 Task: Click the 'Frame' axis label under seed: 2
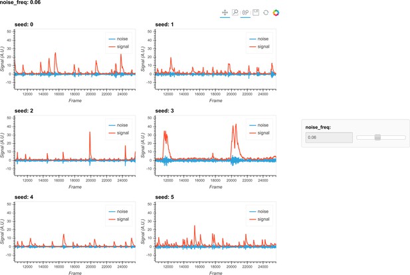click(x=75, y=187)
